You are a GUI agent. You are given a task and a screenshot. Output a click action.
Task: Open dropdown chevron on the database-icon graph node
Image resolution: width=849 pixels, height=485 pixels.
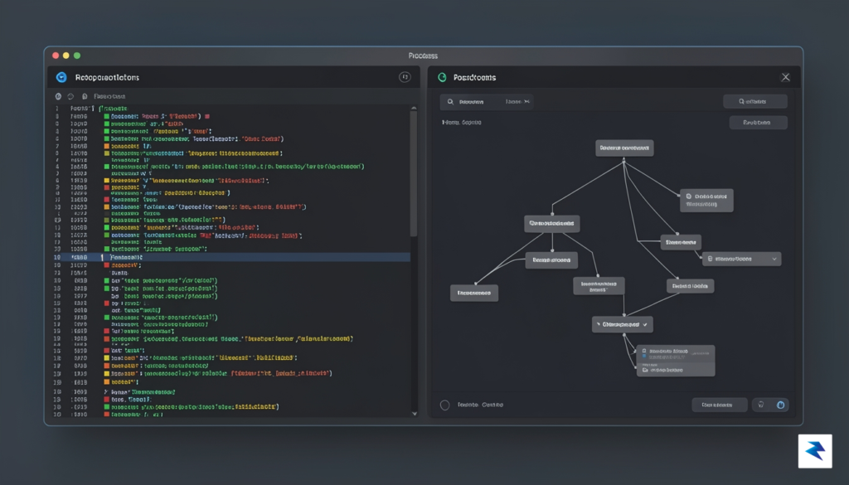pyautogui.click(x=774, y=259)
